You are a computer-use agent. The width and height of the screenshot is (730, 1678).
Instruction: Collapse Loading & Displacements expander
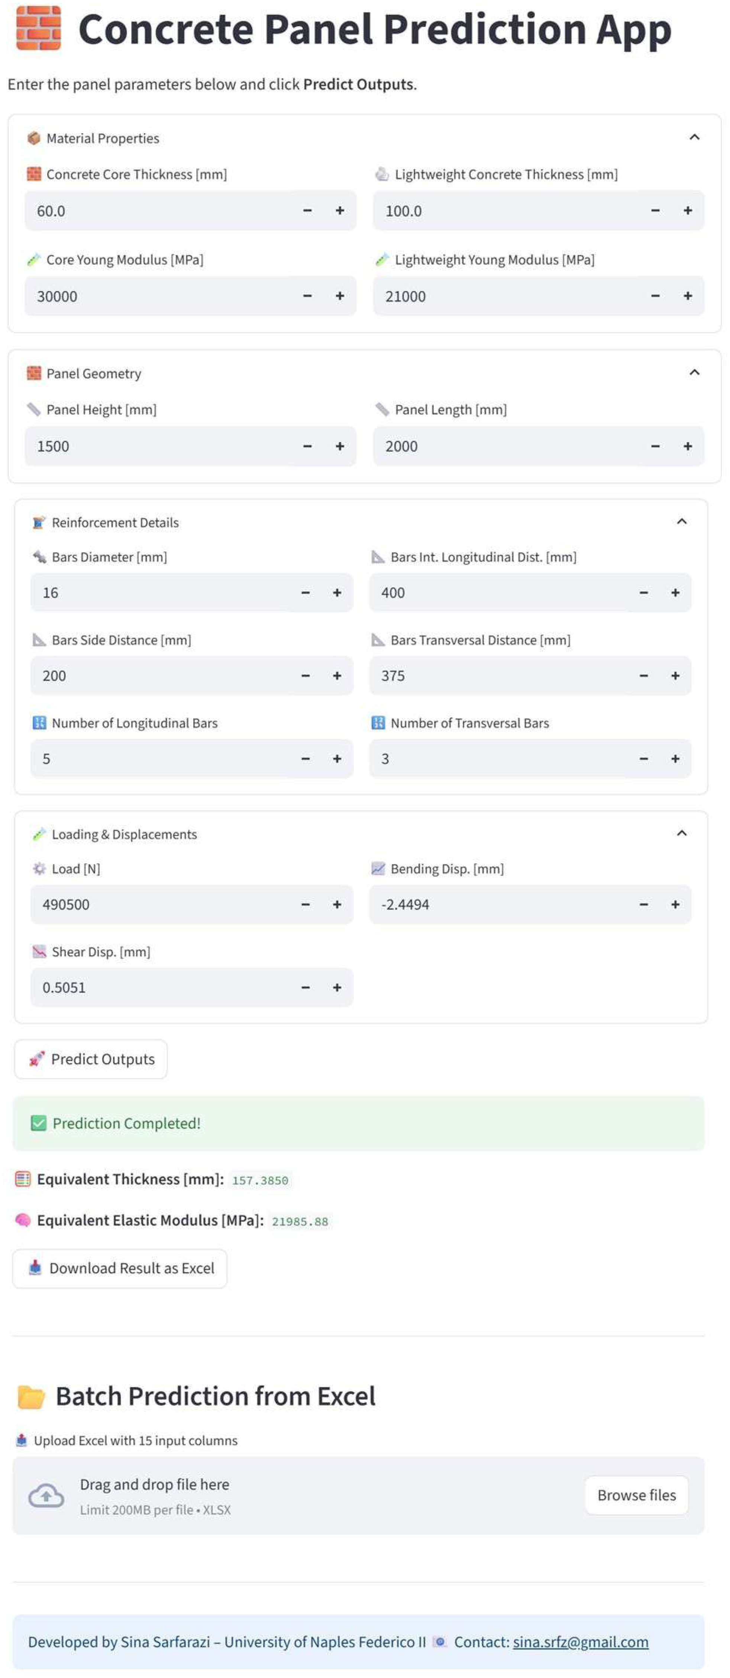pyautogui.click(x=682, y=834)
